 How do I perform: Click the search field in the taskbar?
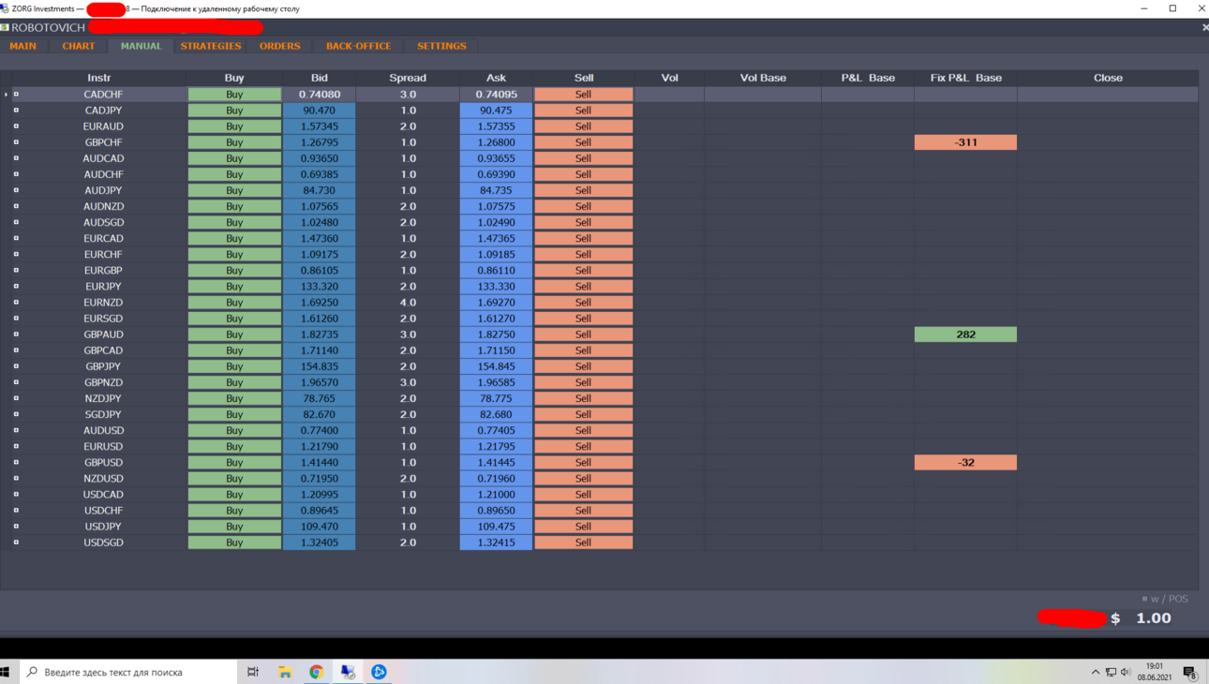point(129,672)
